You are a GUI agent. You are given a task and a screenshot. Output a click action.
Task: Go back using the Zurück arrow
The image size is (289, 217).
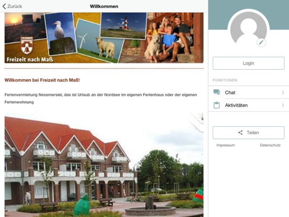(x=4, y=6)
